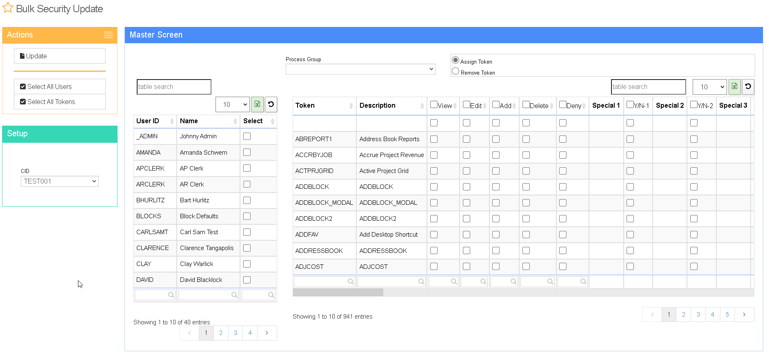Click the horizontal scrollbar under tokens table
Screen dimensions: 769x359
pyautogui.click(x=338, y=293)
